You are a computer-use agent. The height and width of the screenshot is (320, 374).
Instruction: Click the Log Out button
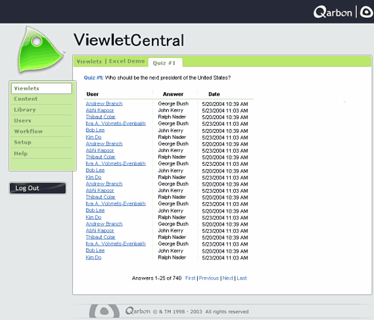37,188
